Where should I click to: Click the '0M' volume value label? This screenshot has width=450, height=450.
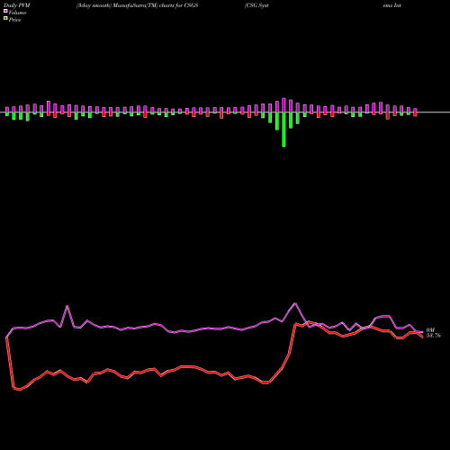click(x=430, y=330)
